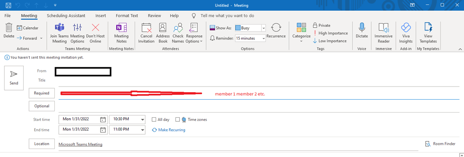Open the Calendar from Actions group
Screen dimensions: 464x157
pos(27,28)
